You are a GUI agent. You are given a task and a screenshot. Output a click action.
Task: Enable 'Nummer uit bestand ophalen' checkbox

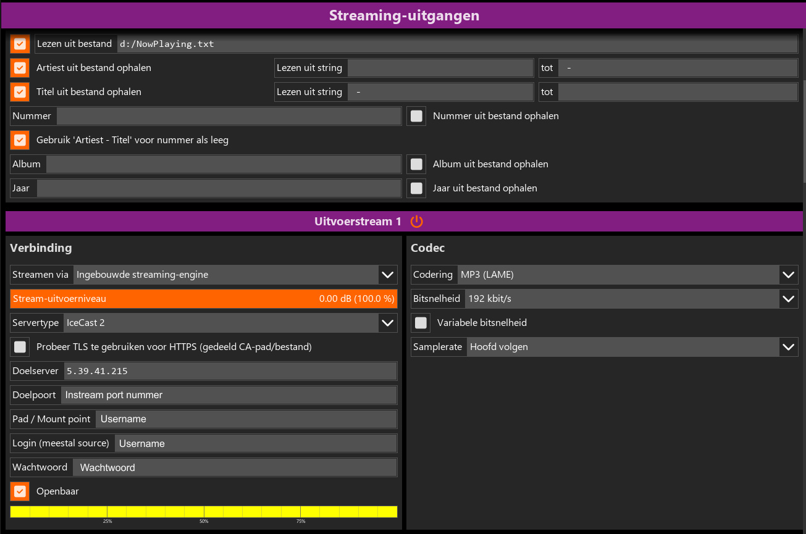tap(417, 116)
